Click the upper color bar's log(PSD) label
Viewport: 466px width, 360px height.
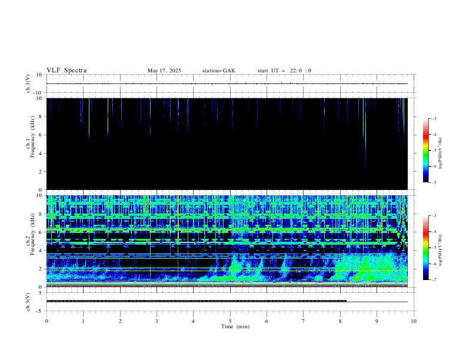[x=441, y=153]
